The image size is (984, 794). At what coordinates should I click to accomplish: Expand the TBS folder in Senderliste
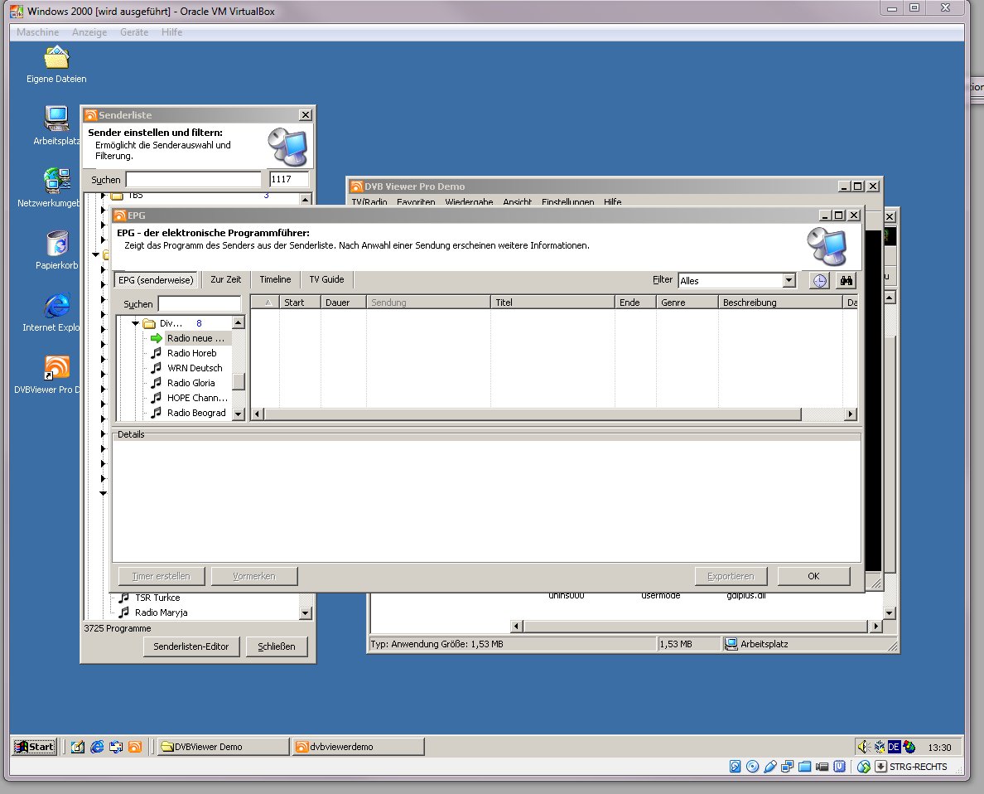(x=104, y=196)
